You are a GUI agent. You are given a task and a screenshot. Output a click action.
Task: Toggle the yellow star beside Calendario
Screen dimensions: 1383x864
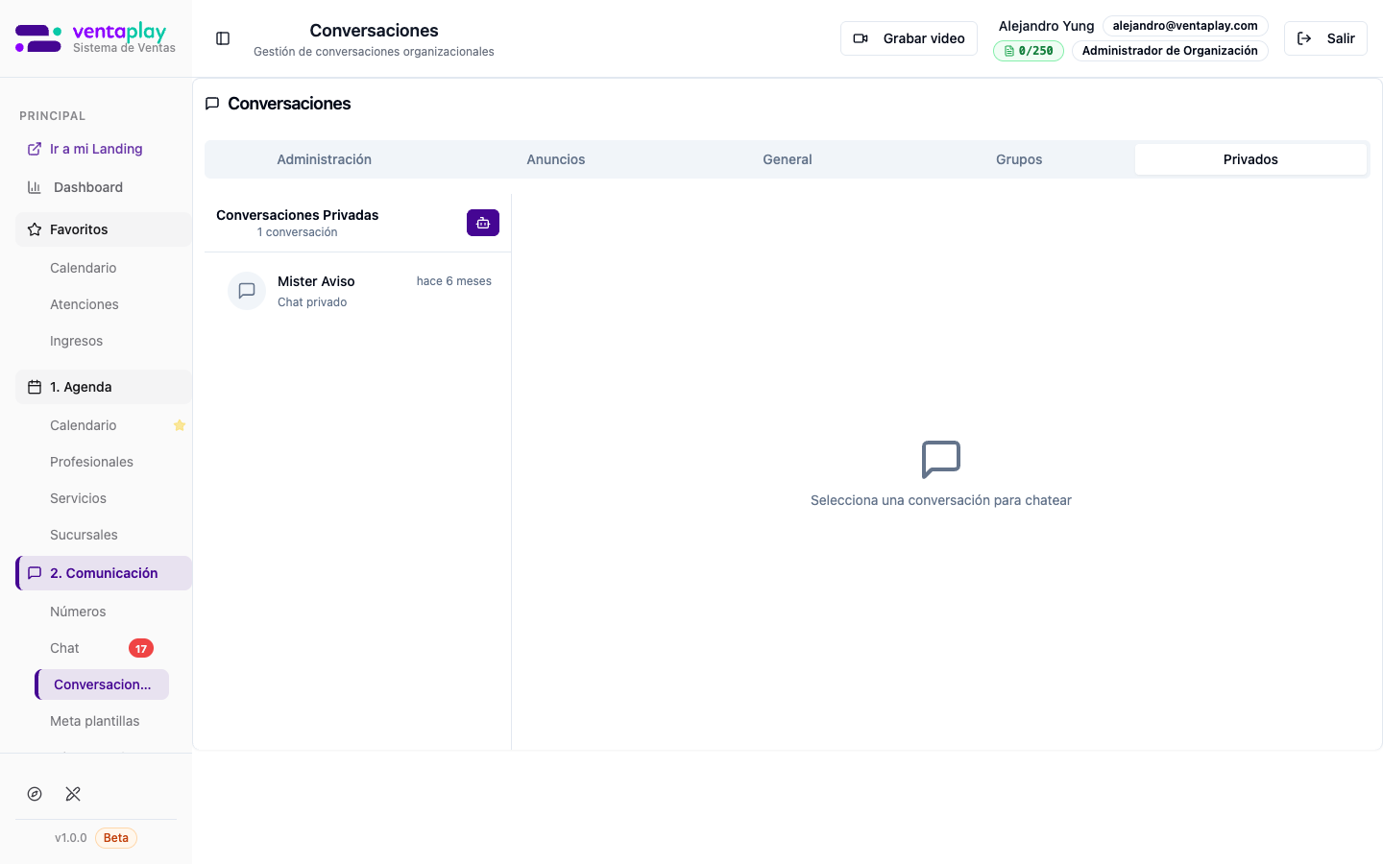tap(180, 425)
